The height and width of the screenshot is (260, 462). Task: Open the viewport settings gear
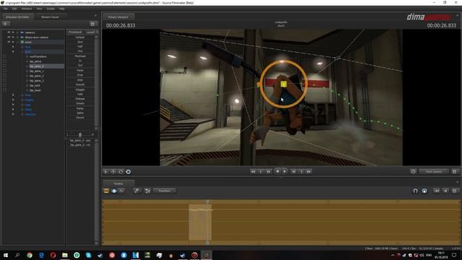[x=454, y=172]
